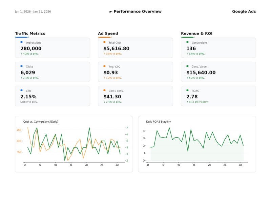Screen dimensions: 271x204
Task: Click the blue dot beside Impressions
Action: 21,42
